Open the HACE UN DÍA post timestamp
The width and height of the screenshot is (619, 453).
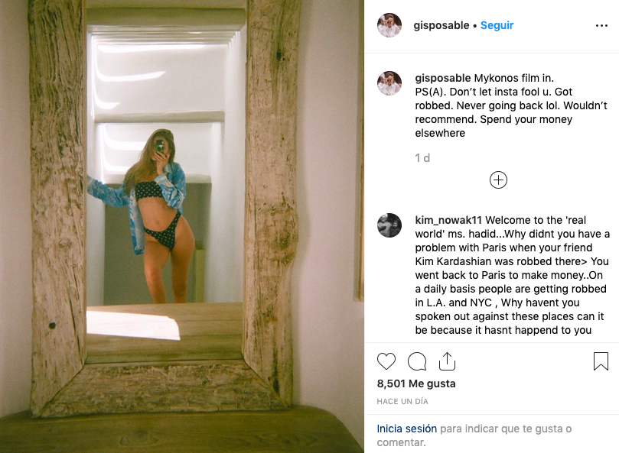point(402,401)
